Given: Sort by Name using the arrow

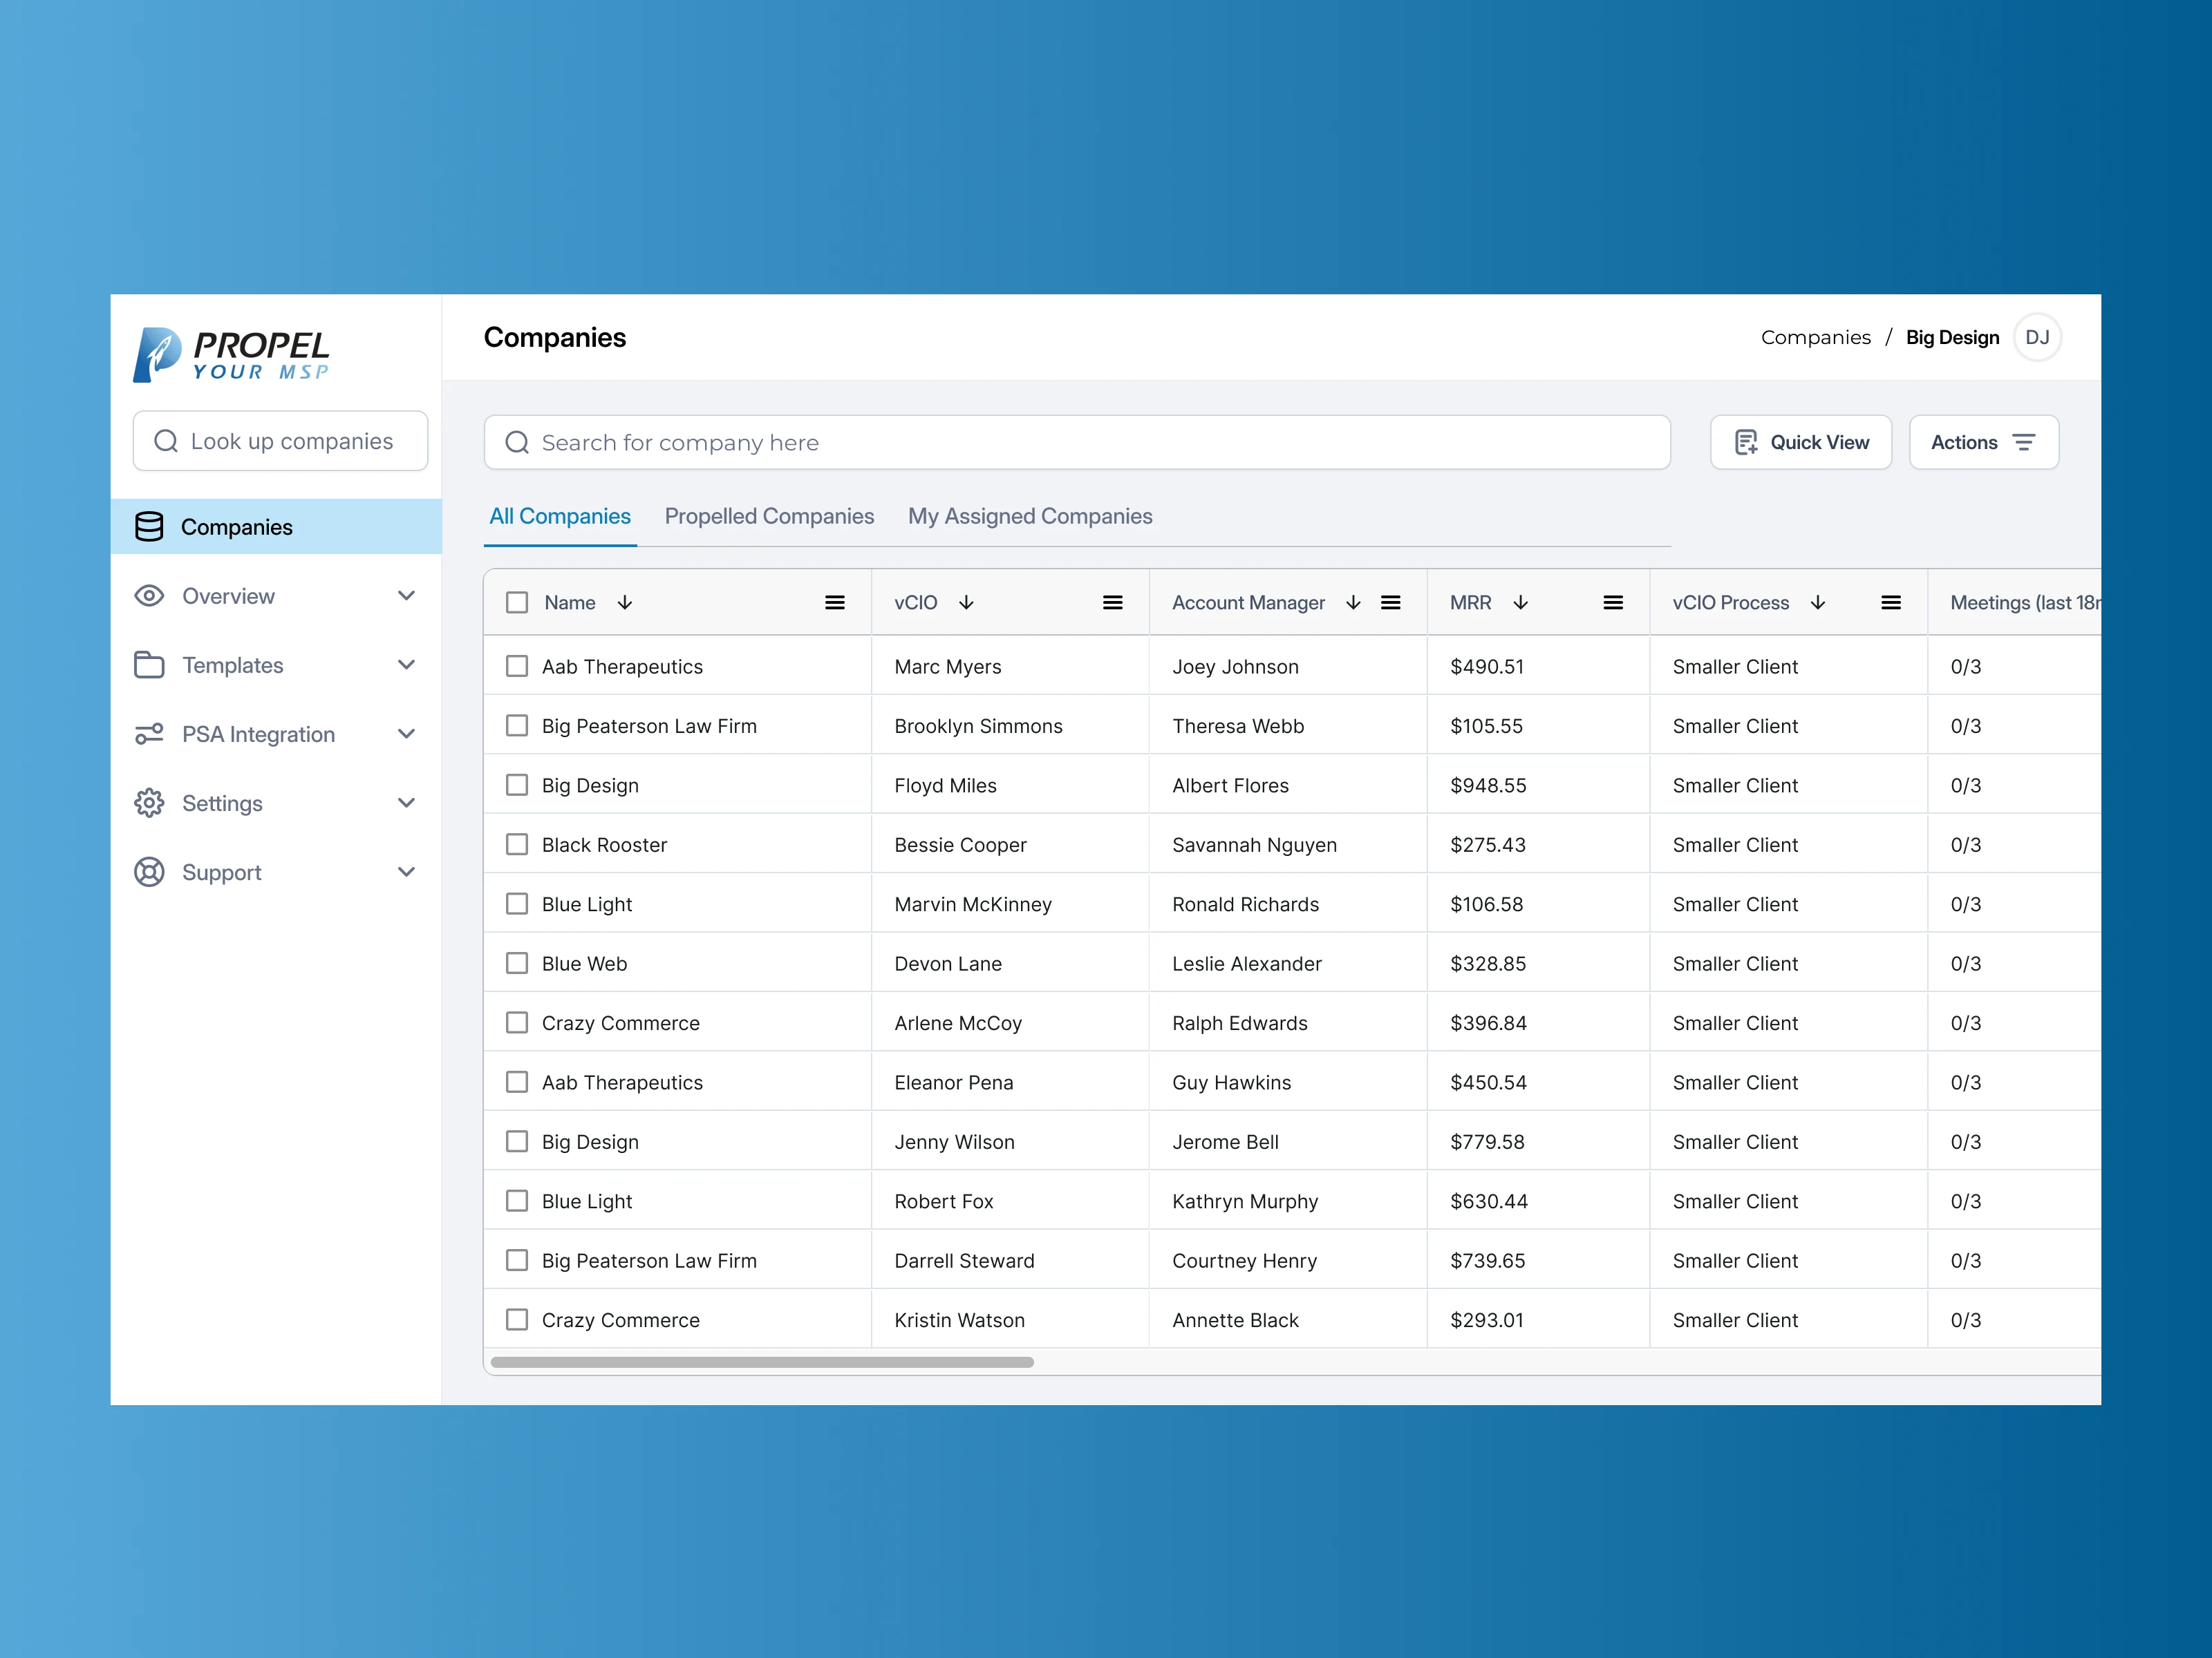Looking at the screenshot, I should [625, 602].
